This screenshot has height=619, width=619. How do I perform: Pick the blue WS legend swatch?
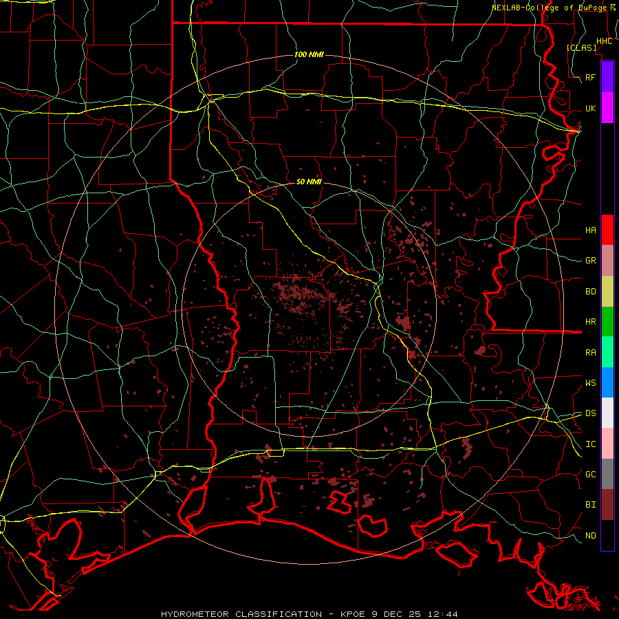[607, 382]
